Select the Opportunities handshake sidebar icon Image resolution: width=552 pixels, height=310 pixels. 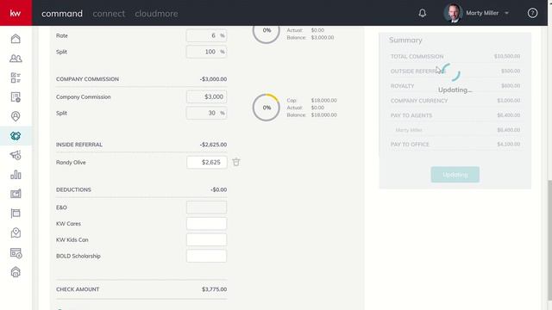16,136
